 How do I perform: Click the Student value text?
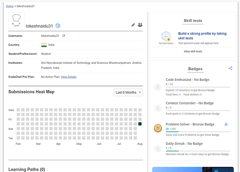coord(46,54)
